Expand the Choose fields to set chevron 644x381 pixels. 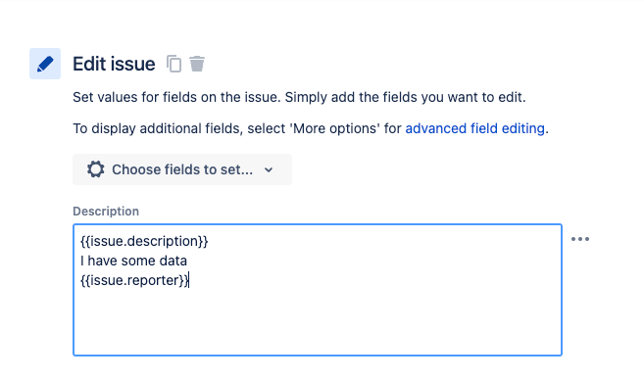(x=269, y=169)
